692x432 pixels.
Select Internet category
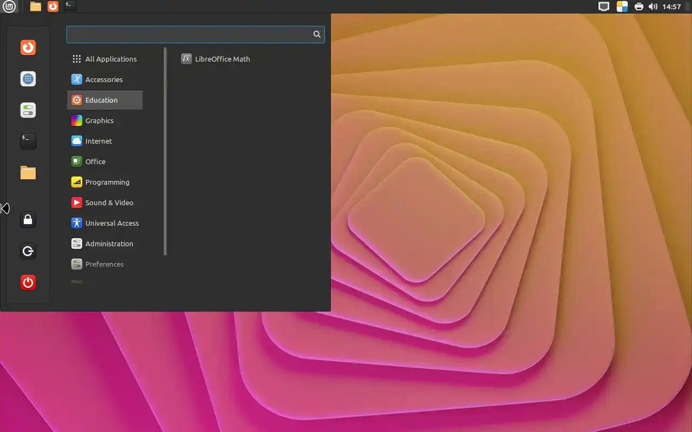pyautogui.click(x=105, y=141)
